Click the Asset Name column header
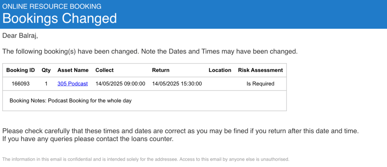This screenshot has width=387, height=167. tap(73, 70)
